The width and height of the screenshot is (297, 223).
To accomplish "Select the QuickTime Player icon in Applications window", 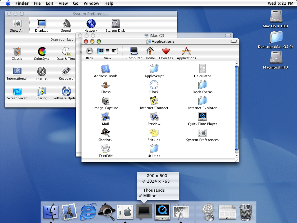I will click(202, 117).
